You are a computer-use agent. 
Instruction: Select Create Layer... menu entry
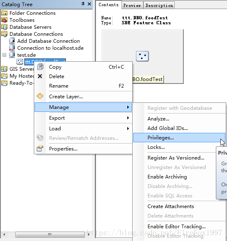(x=83, y=97)
